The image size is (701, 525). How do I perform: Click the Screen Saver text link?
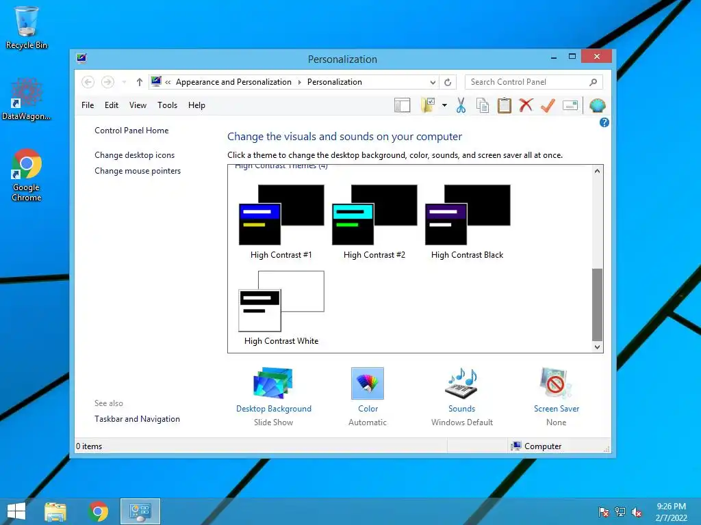pos(556,409)
